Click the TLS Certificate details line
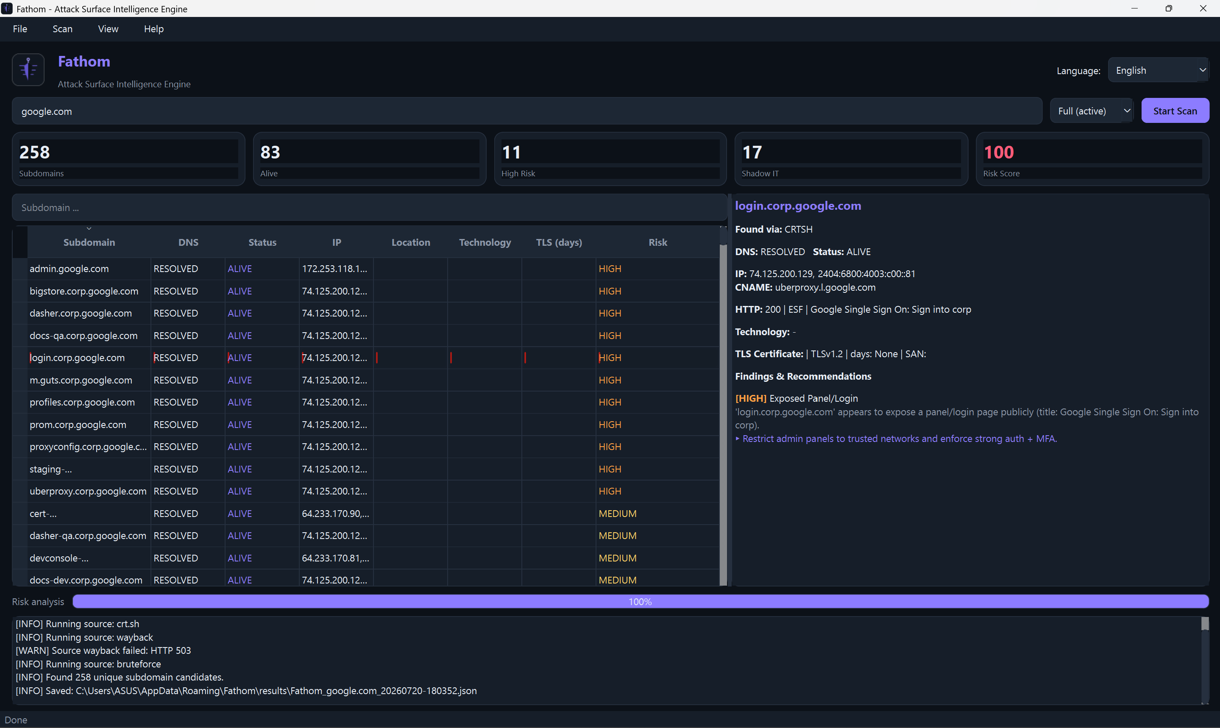This screenshot has width=1220, height=728. (830, 354)
